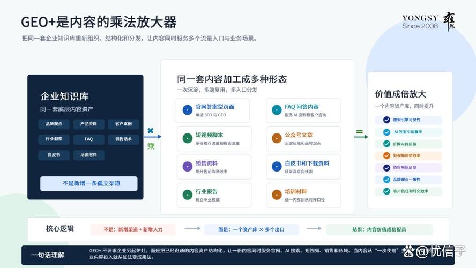The image size is (476, 268).
Task: Click the checkmark beside 官网内容质量
Action: [x=386, y=144]
